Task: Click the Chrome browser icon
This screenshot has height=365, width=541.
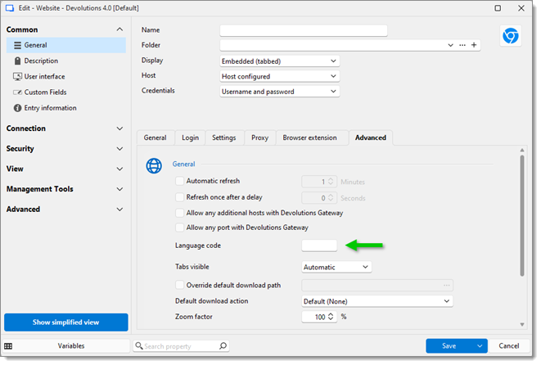Action: point(510,36)
